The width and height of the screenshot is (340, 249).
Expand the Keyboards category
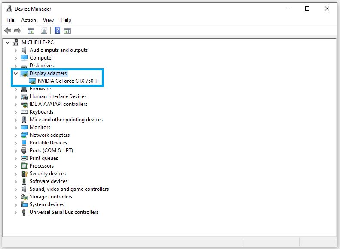pos(15,112)
